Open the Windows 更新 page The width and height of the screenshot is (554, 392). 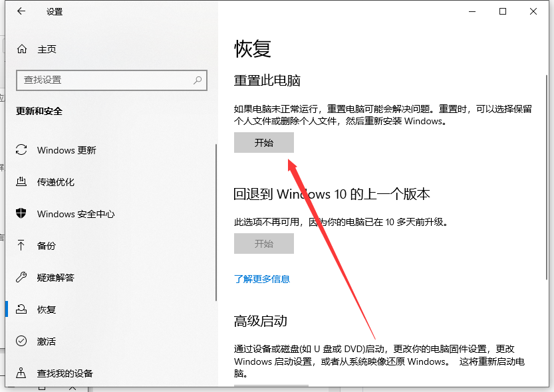point(67,150)
